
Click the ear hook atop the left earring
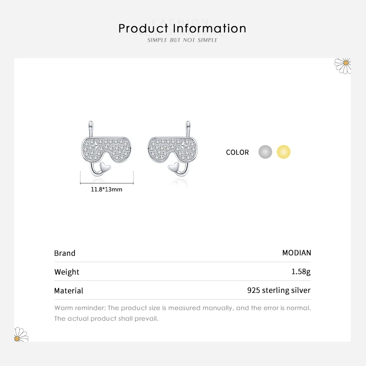[91, 127]
